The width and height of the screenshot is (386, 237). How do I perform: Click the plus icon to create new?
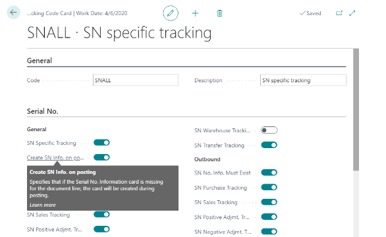coord(195,13)
